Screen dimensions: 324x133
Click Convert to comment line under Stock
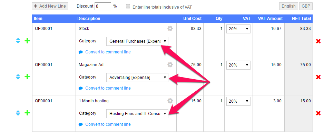click(x=108, y=52)
